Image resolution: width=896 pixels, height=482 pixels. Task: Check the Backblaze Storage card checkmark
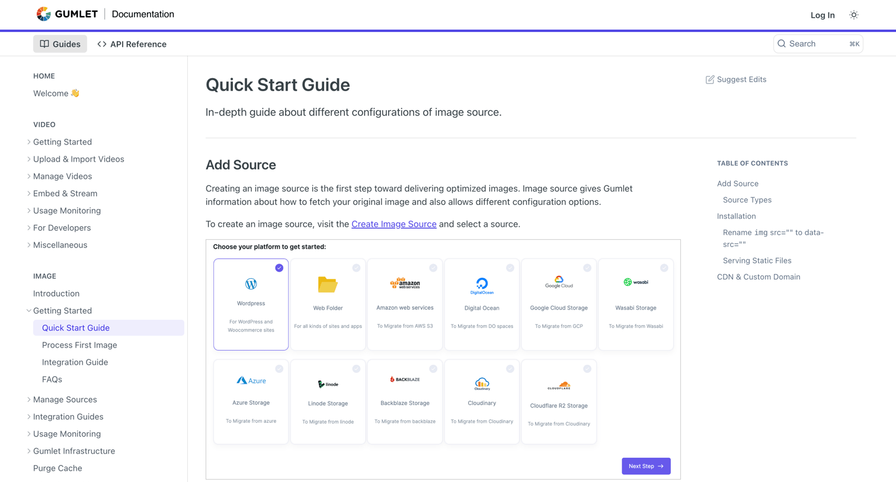tap(433, 368)
